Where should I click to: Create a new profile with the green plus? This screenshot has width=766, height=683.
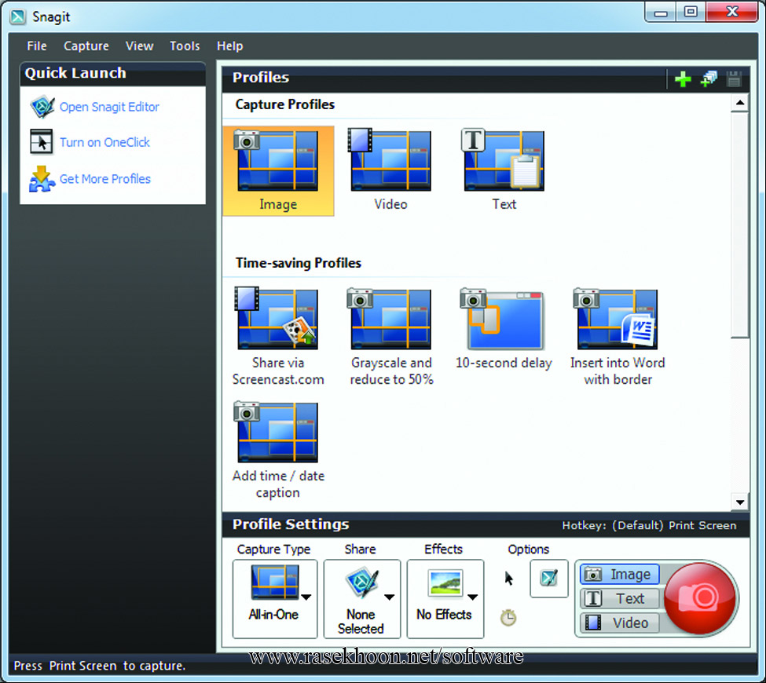coord(683,79)
